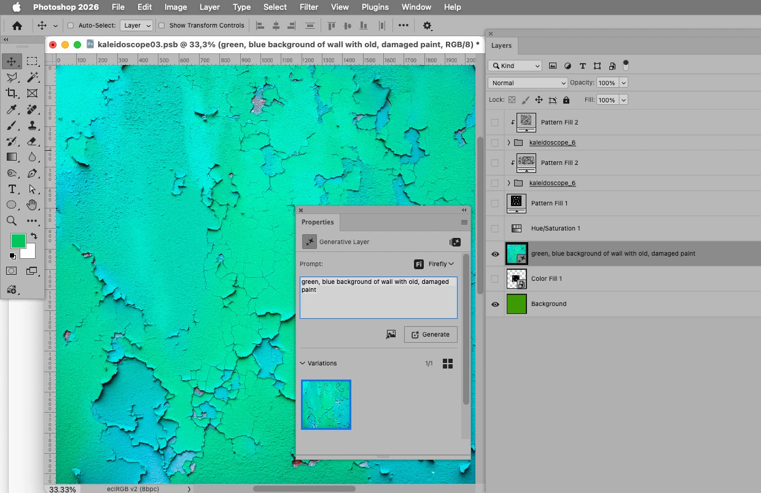The height and width of the screenshot is (493, 761).
Task: Select the Clone Stamp tool
Action: pos(32,125)
